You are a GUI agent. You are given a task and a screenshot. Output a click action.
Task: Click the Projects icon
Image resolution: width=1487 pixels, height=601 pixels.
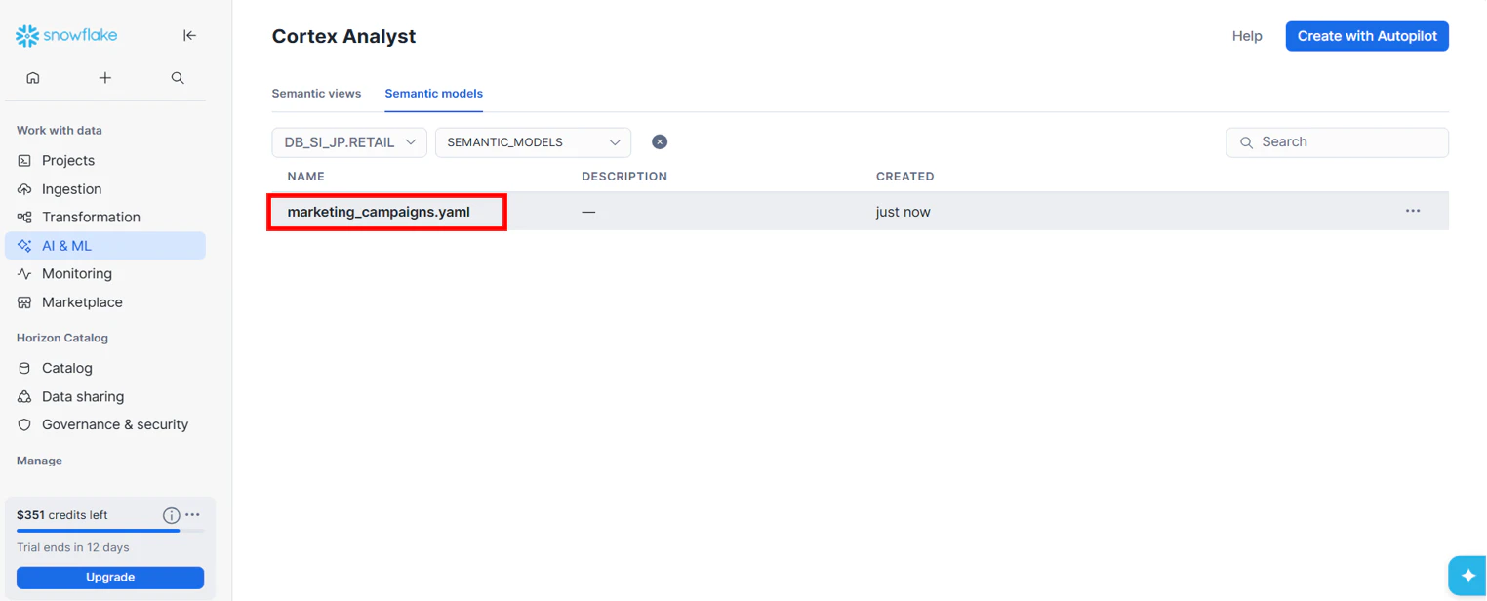pos(24,160)
